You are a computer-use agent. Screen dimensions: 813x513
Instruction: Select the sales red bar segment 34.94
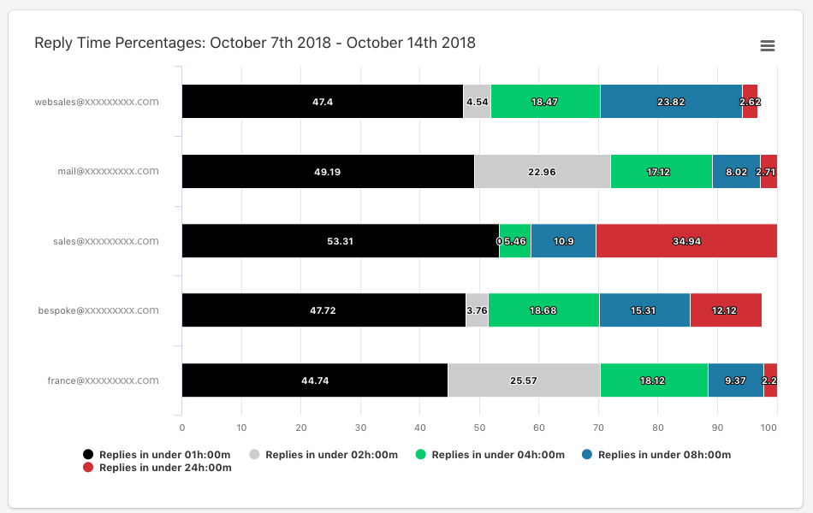[686, 241]
